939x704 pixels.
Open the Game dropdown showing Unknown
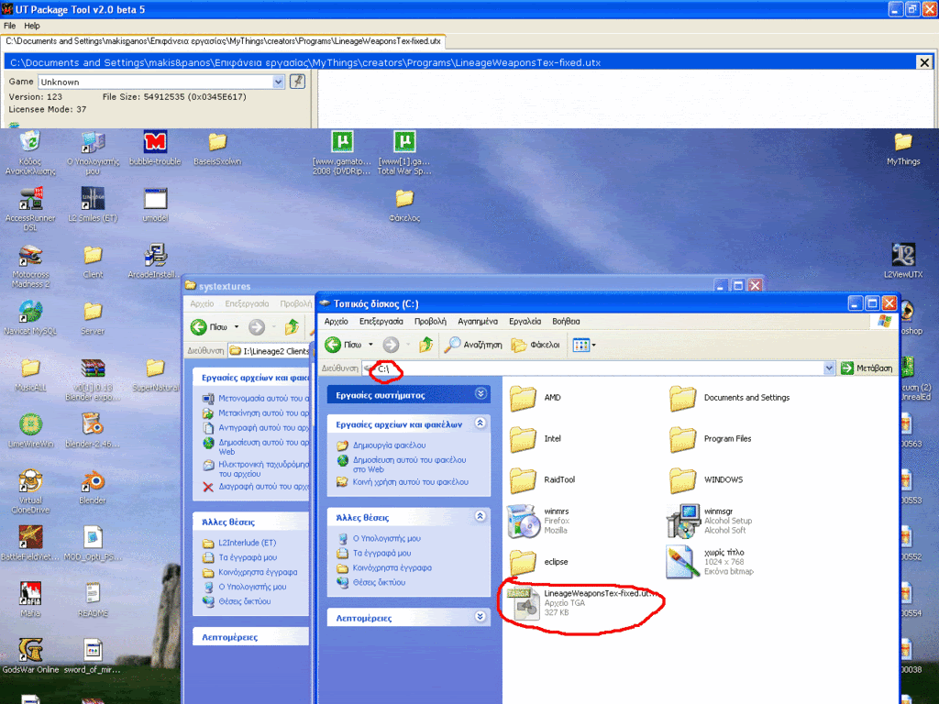279,82
